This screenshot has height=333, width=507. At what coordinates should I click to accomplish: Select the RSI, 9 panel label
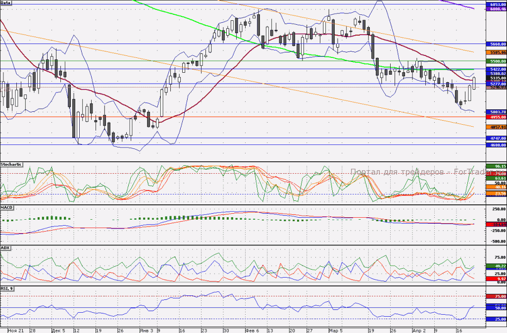[7, 288]
